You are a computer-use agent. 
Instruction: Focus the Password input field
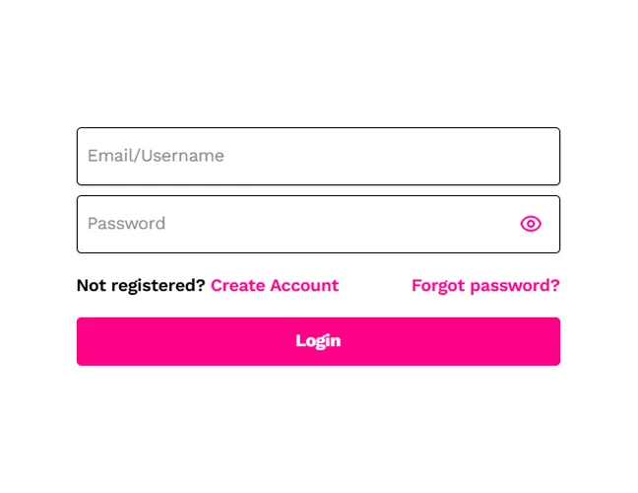(295, 224)
